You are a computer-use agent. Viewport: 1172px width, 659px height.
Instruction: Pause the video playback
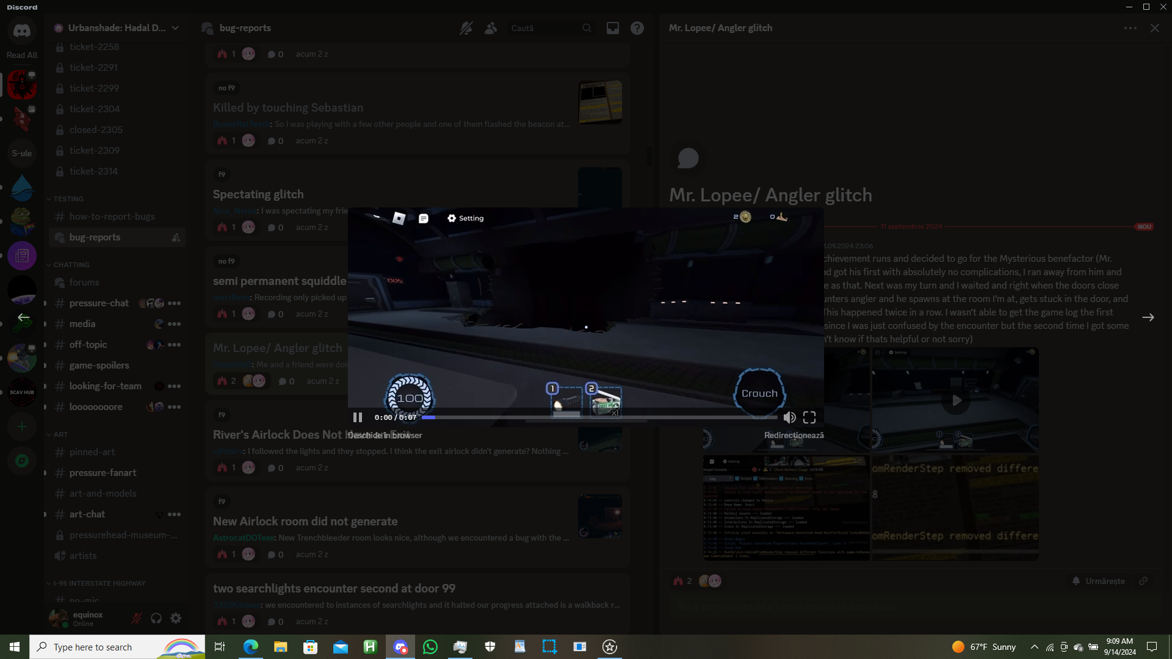click(x=358, y=417)
